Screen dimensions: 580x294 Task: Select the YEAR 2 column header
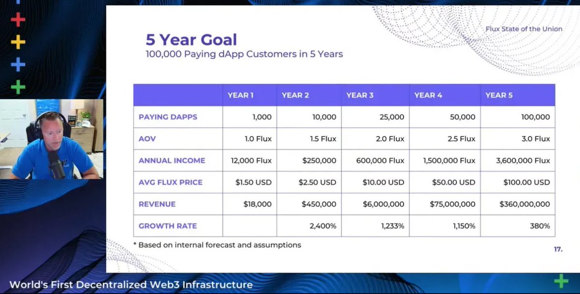click(309, 95)
